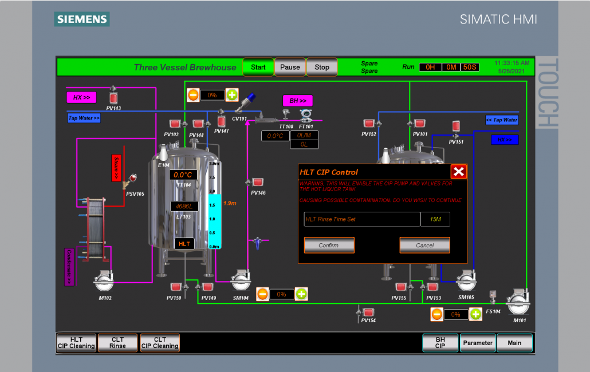Click the LT103 volume readout 4686L
This screenshot has width=590, height=372.
coord(184,206)
